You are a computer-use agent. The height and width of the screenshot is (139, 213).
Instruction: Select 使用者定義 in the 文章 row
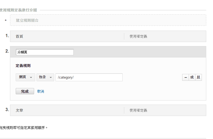click(x=138, y=110)
